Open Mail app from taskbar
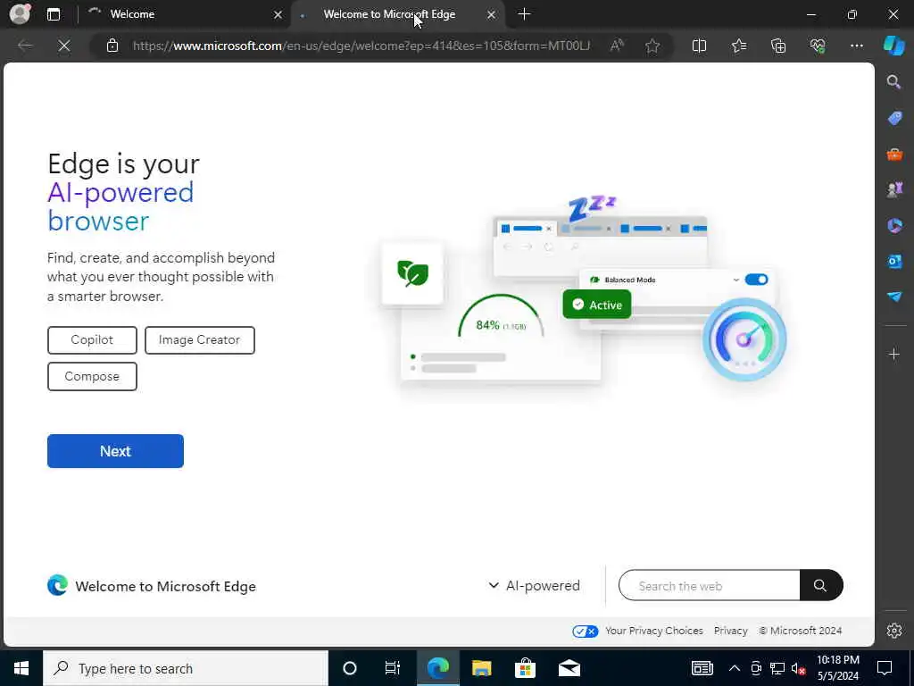Viewport: 914px width, 686px height. (x=569, y=668)
